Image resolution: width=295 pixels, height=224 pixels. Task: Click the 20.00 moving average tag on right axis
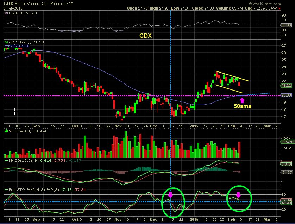pos(286,95)
